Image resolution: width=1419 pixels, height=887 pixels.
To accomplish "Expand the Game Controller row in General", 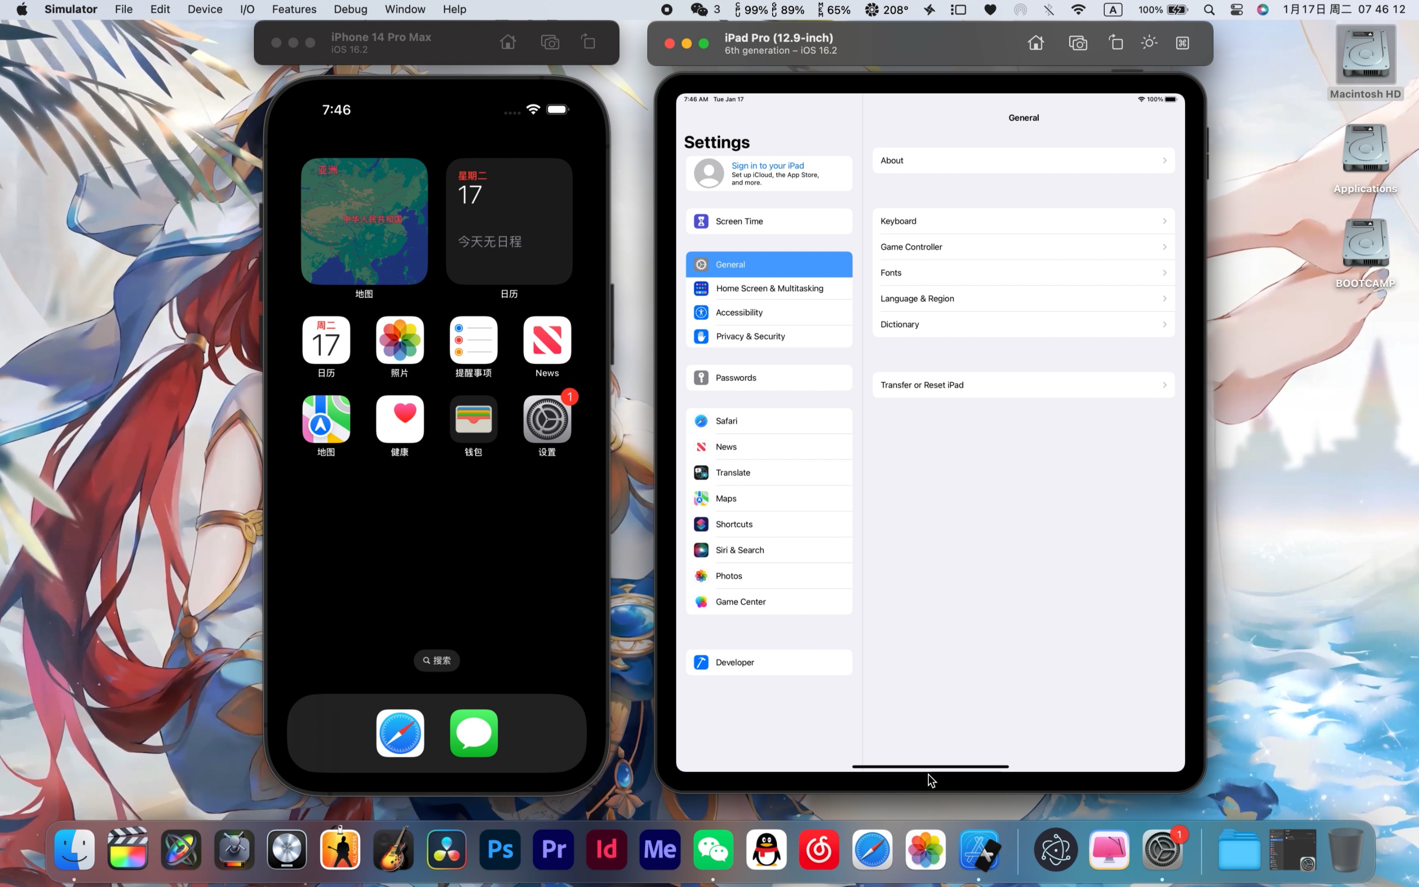I will pyautogui.click(x=1023, y=247).
